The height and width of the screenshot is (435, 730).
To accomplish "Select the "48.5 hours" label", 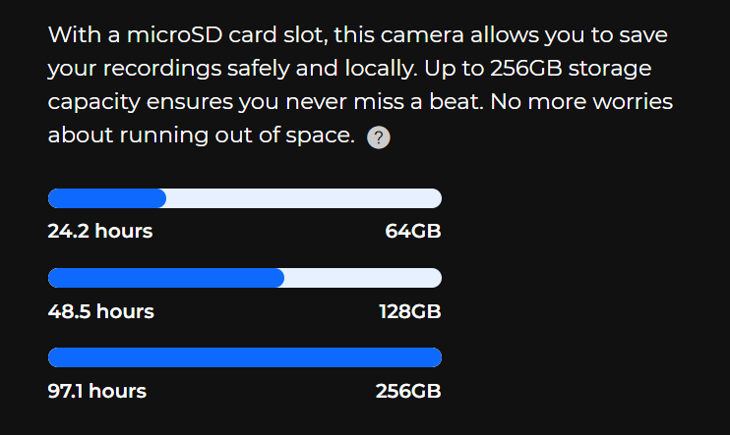I will pos(101,311).
